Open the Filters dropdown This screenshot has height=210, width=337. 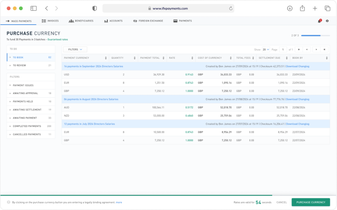pos(75,50)
